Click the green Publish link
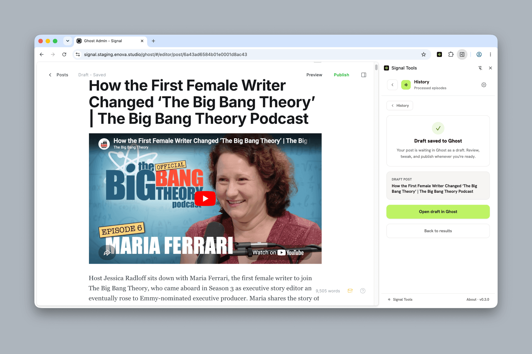The image size is (532, 354). 341,75
